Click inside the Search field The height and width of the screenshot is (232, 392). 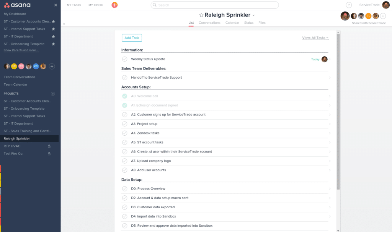coord(214,5)
